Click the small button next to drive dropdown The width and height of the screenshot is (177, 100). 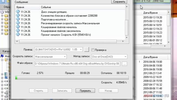pyautogui.click(x=87, y=49)
